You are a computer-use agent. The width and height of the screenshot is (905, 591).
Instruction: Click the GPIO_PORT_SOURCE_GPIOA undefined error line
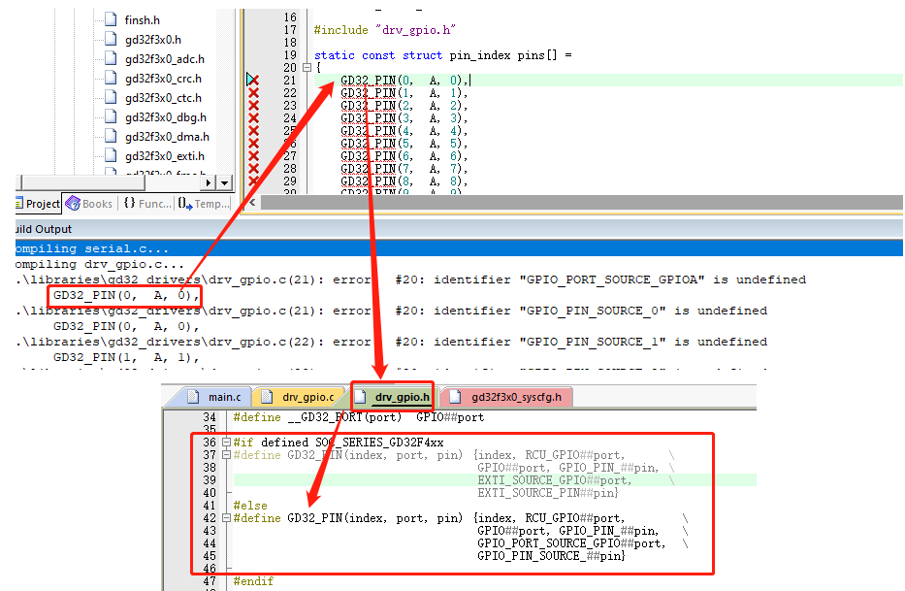tap(411, 279)
